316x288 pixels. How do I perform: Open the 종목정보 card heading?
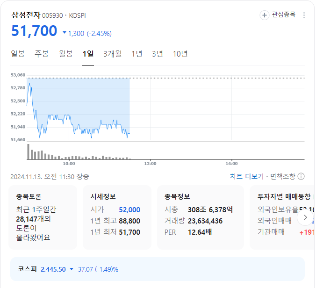click(x=177, y=196)
